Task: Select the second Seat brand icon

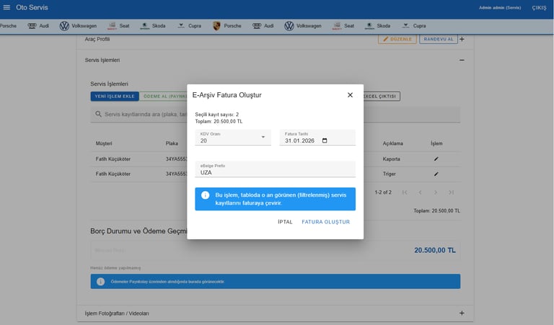Action: click(x=337, y=26)
